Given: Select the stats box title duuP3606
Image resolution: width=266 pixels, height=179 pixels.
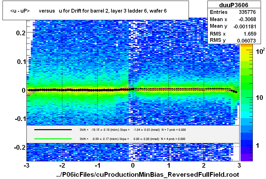Looking at the screenshot, I should point(234,5).
